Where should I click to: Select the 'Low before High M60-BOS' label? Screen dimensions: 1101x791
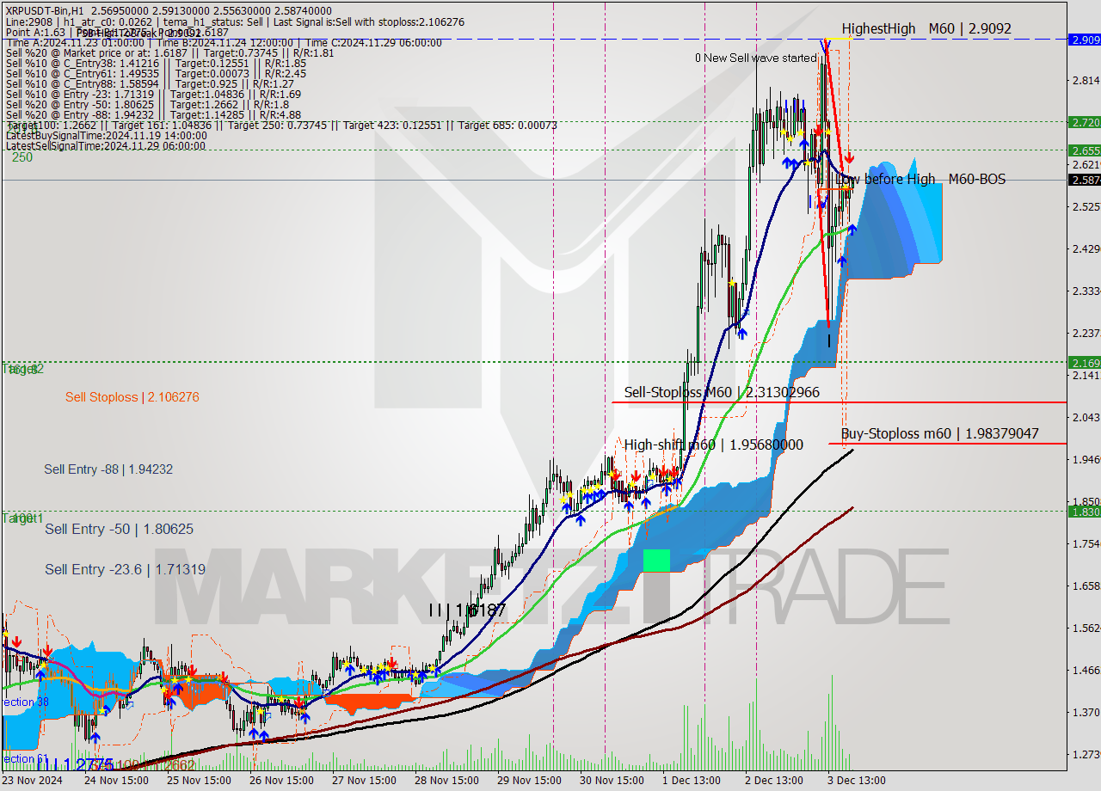[920, 179]
